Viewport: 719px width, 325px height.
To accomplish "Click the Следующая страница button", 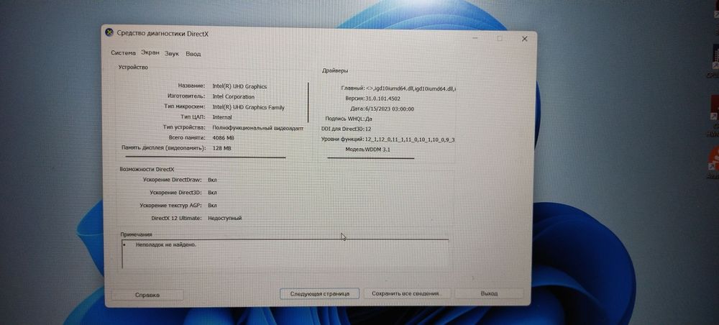I will pos(320,293).
